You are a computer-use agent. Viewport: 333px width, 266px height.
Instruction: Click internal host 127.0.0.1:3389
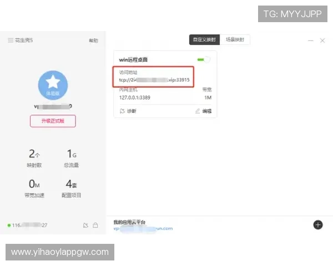point(135,98)
